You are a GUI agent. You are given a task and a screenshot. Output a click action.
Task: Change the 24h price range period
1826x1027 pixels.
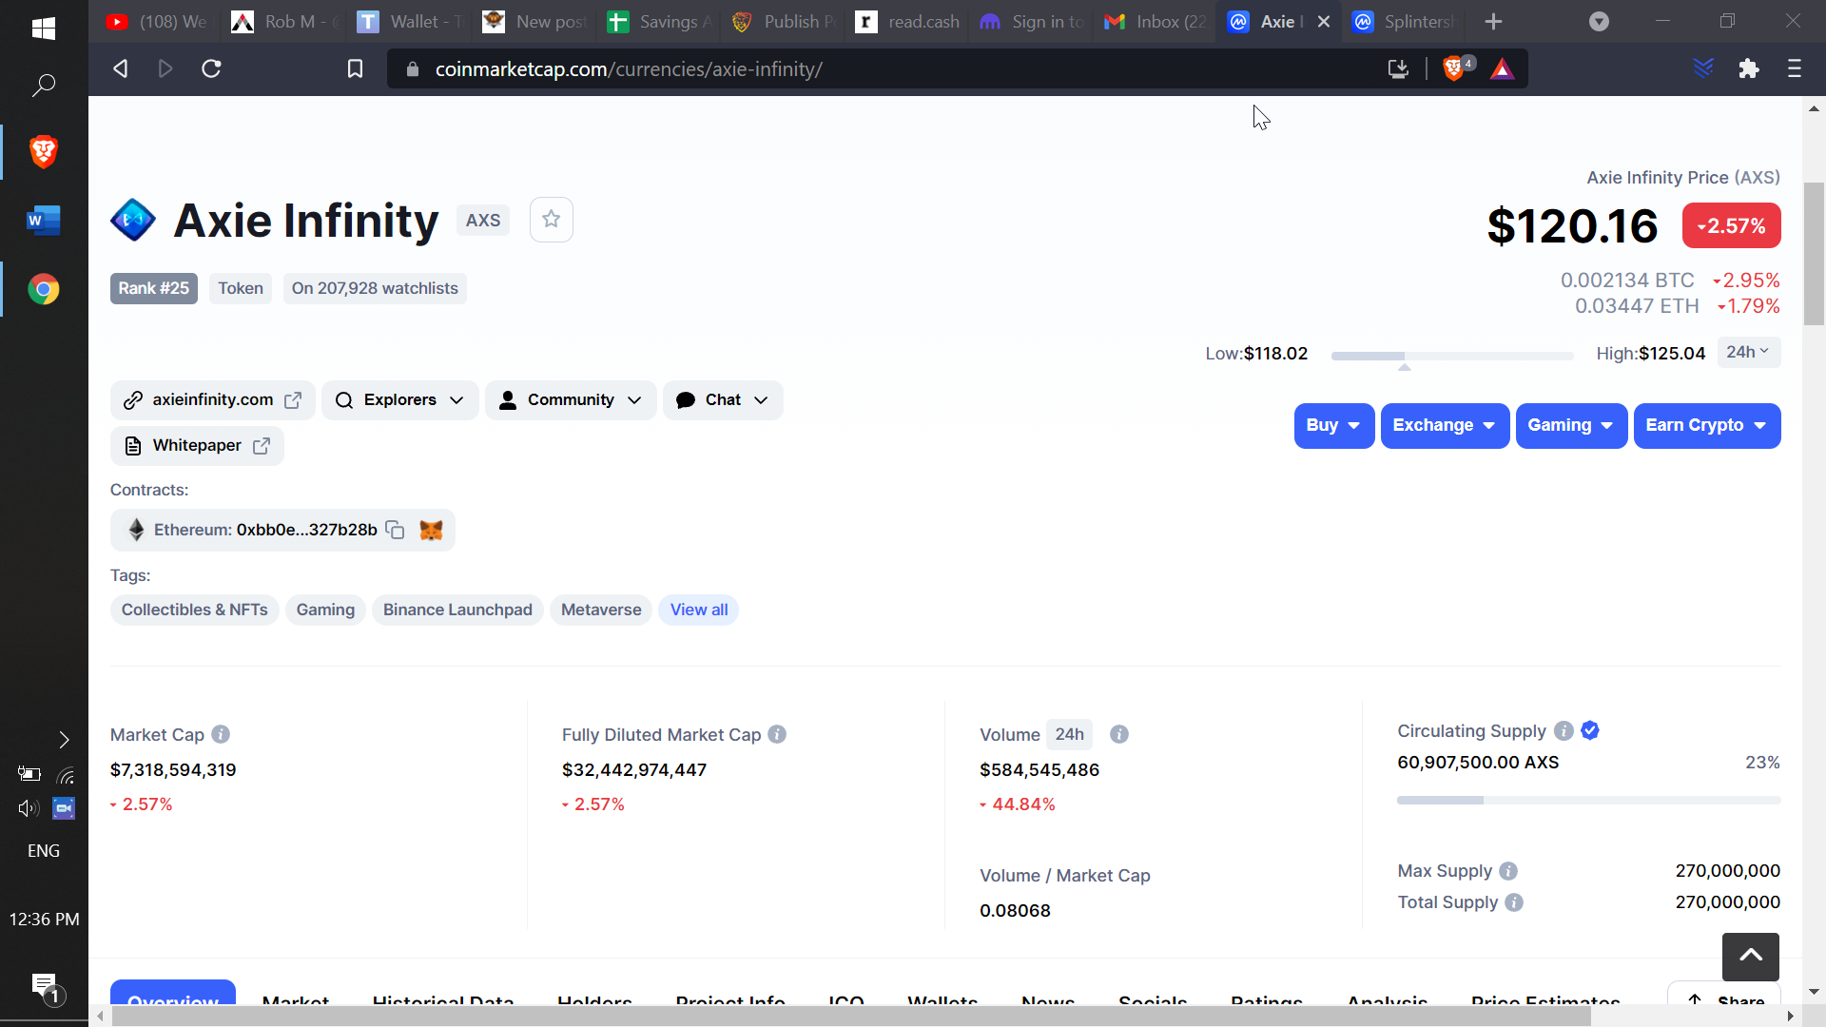tap(1748, 353)
